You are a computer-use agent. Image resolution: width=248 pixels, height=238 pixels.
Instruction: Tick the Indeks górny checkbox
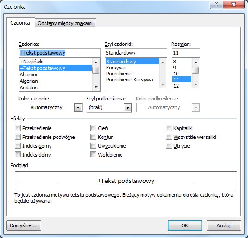click(x=18, y=146)
